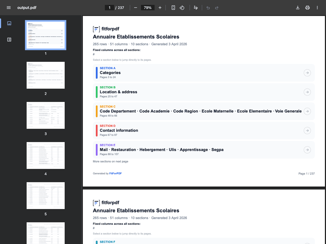Viewport: 326px width, 244px height.
Task: Print the document
Action: click(308, 8)
